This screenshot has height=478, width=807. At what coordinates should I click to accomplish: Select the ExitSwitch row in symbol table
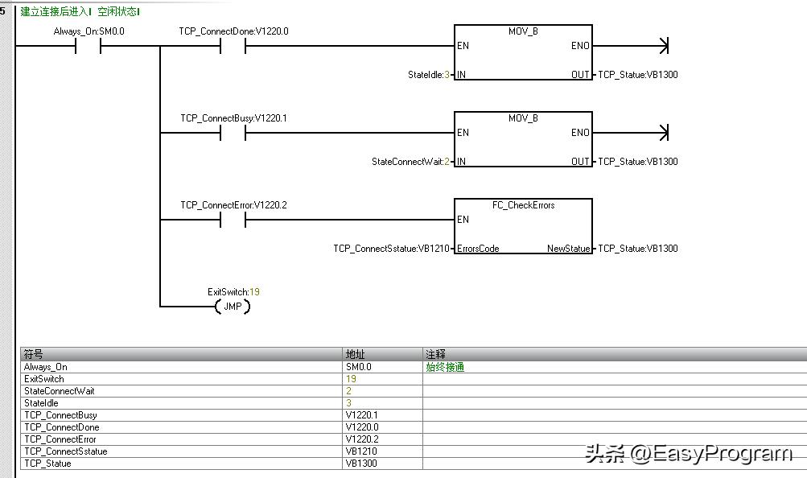pos(414,379)
